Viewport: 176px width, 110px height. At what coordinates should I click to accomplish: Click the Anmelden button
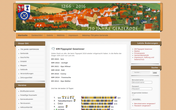[136, 99]
